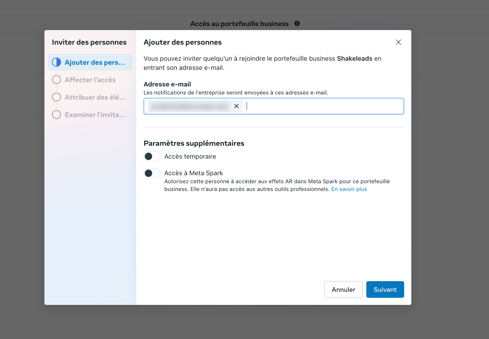Click the circle icon beside Examiner l'invita…

56,115
